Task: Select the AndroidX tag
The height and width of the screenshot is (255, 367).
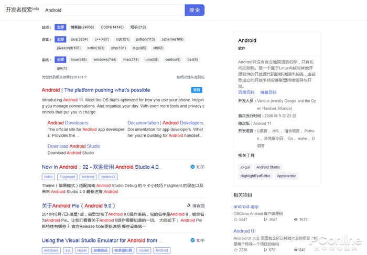Action: click(x=108, y=177)
